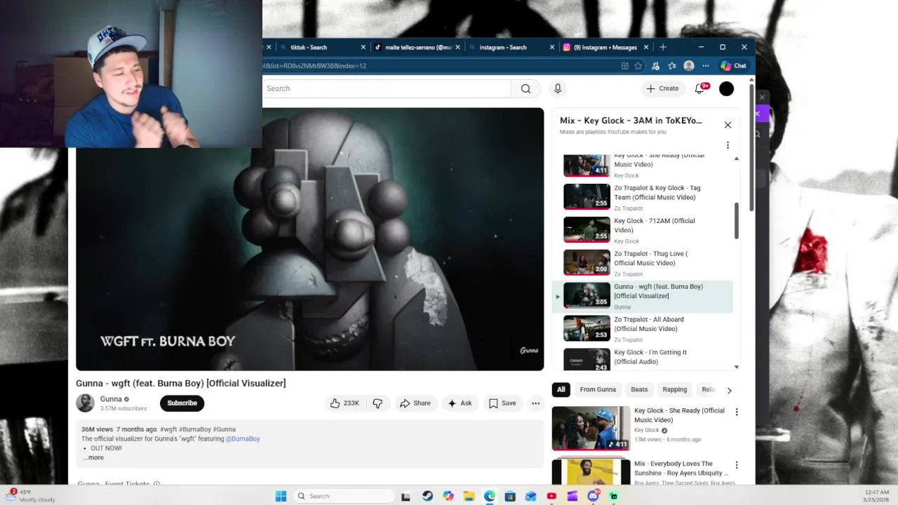Select the Rapping filter chip
Viewport: 898px width, 505px height.
(675, 390)
